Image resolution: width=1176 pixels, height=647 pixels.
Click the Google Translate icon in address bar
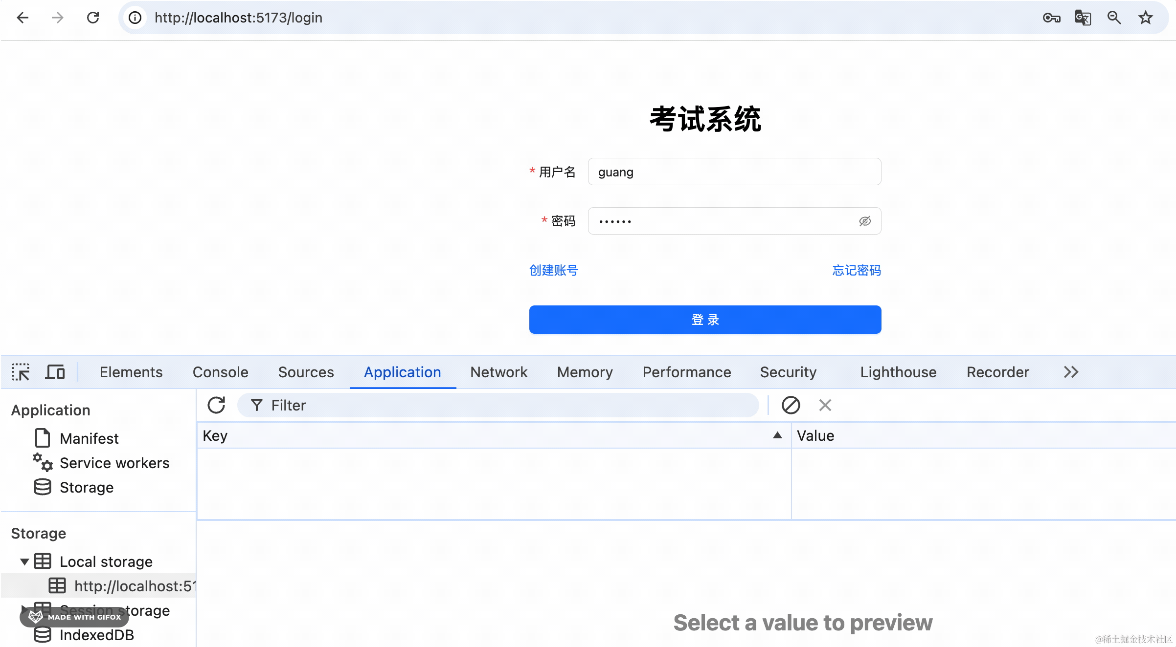[1083, 18]
